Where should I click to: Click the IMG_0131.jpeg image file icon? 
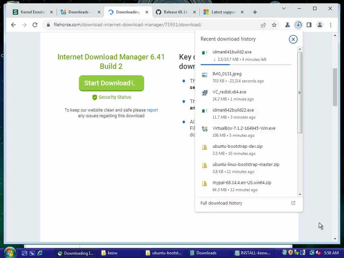click(205, 75)
